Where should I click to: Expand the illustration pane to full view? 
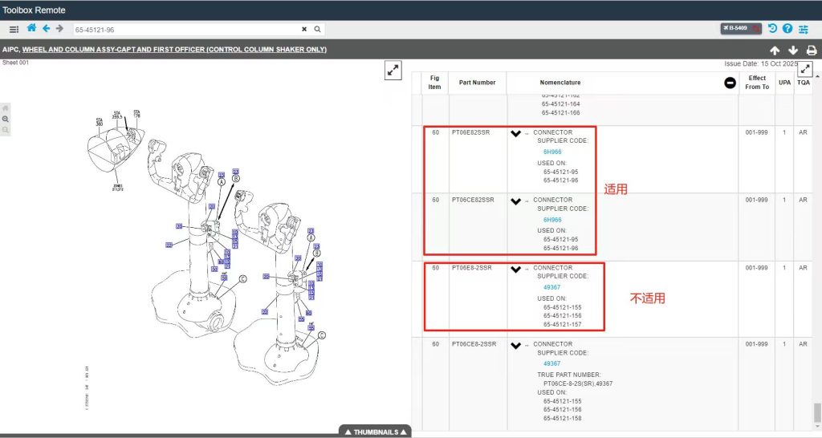click(393, 71)
